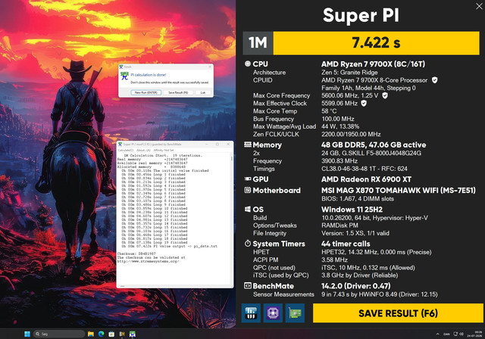
Task: Click the Affinity: Not Set menu item
Action: [x=164, y=150]
